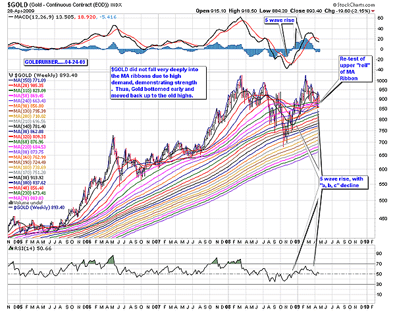Image resolution: width=395 pixels, height=311 pixels.
Task: Click the MA(180) 738.69 legend entry
Action: click(x=30, y=167)
